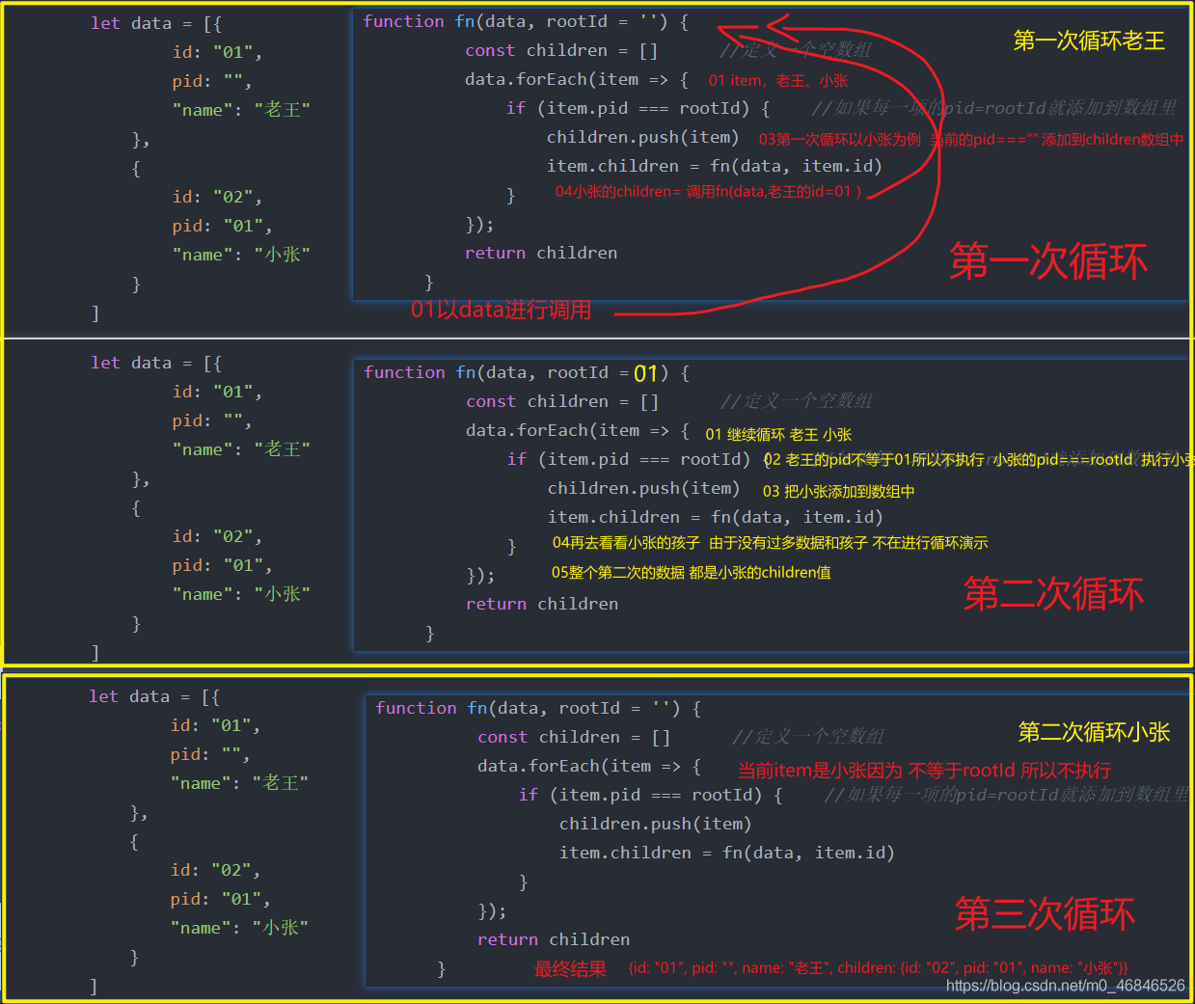The height and width of the screenshot is (1004, 1195).
Task: Click "//定义一个空数组" comment in the 第三次循环 panel
Action: [x=807, y=737]
